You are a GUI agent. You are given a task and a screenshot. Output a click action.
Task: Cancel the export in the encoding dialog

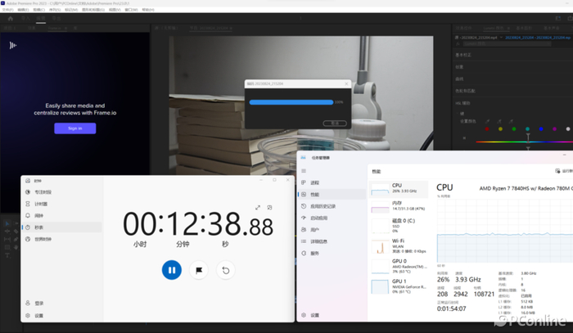(x=335, y=123)
